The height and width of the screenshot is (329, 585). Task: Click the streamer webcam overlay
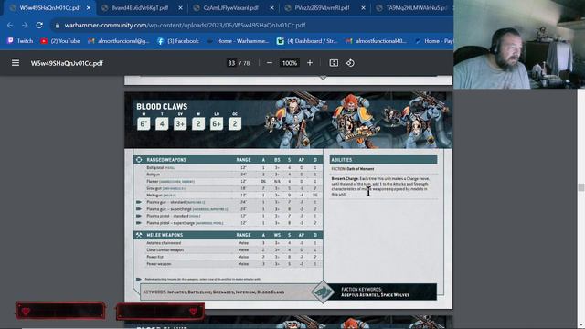click(x=519, y=45)
